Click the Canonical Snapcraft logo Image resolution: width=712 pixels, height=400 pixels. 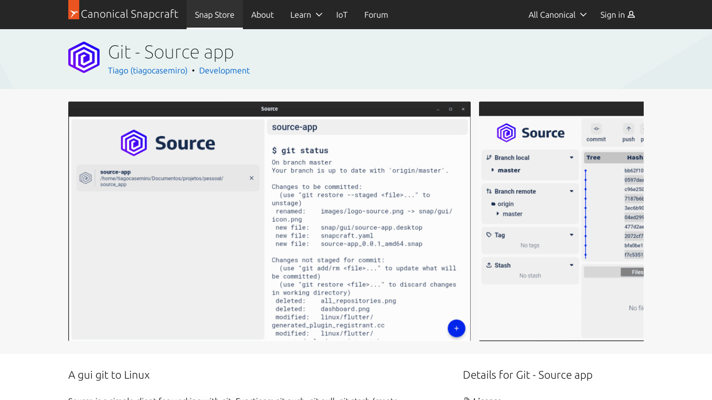(x=123, y=14)
